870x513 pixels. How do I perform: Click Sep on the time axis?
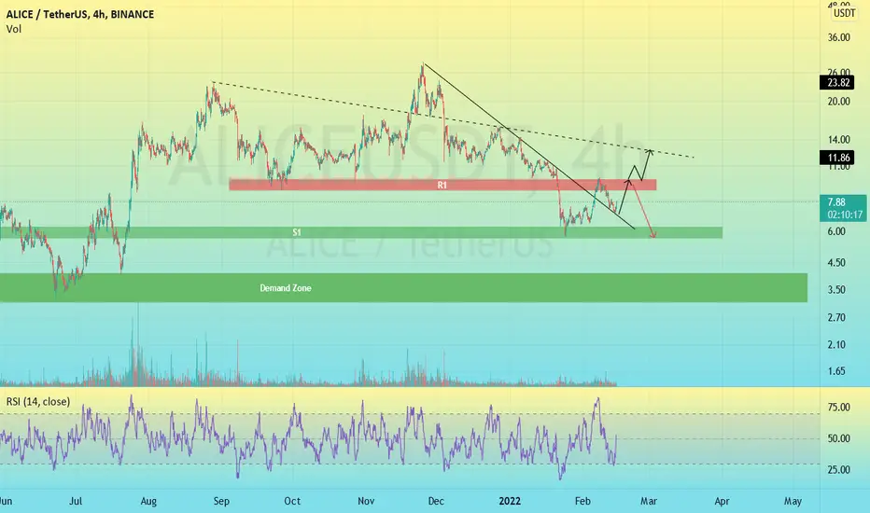[x=221, y=501]
